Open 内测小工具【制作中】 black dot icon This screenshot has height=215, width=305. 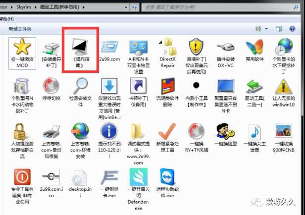196,85
